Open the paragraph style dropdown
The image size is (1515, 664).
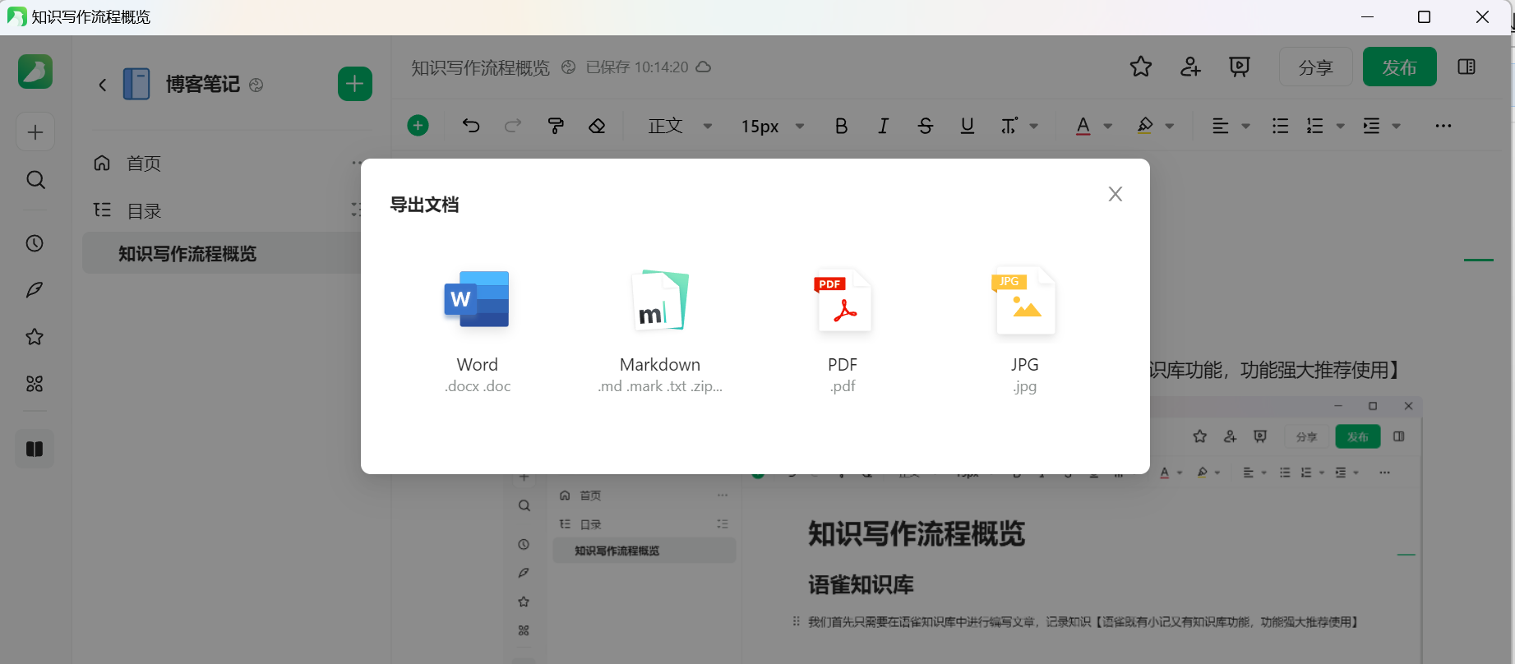[680, 126]
